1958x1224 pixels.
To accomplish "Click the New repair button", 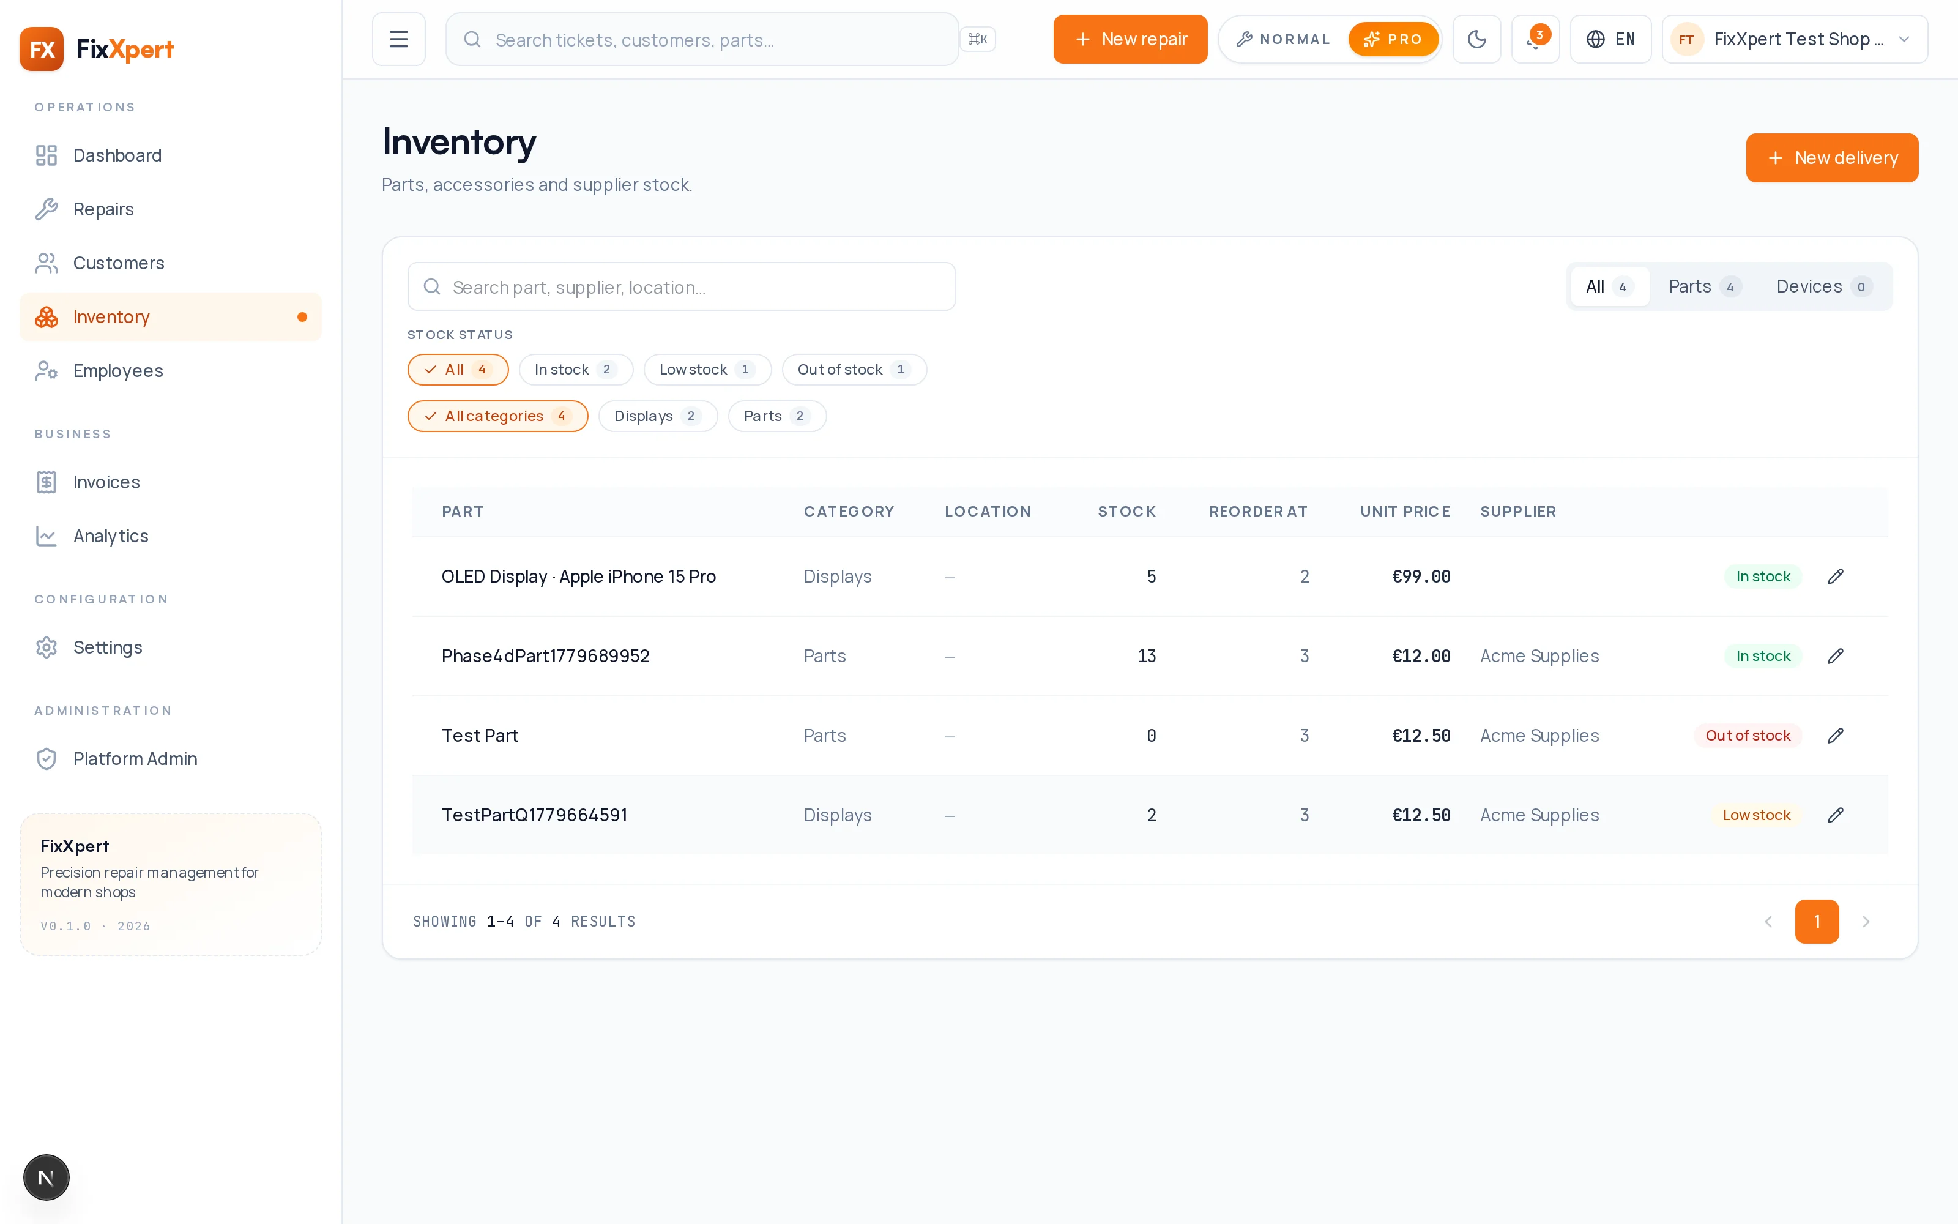I will tap(1130, 39).
